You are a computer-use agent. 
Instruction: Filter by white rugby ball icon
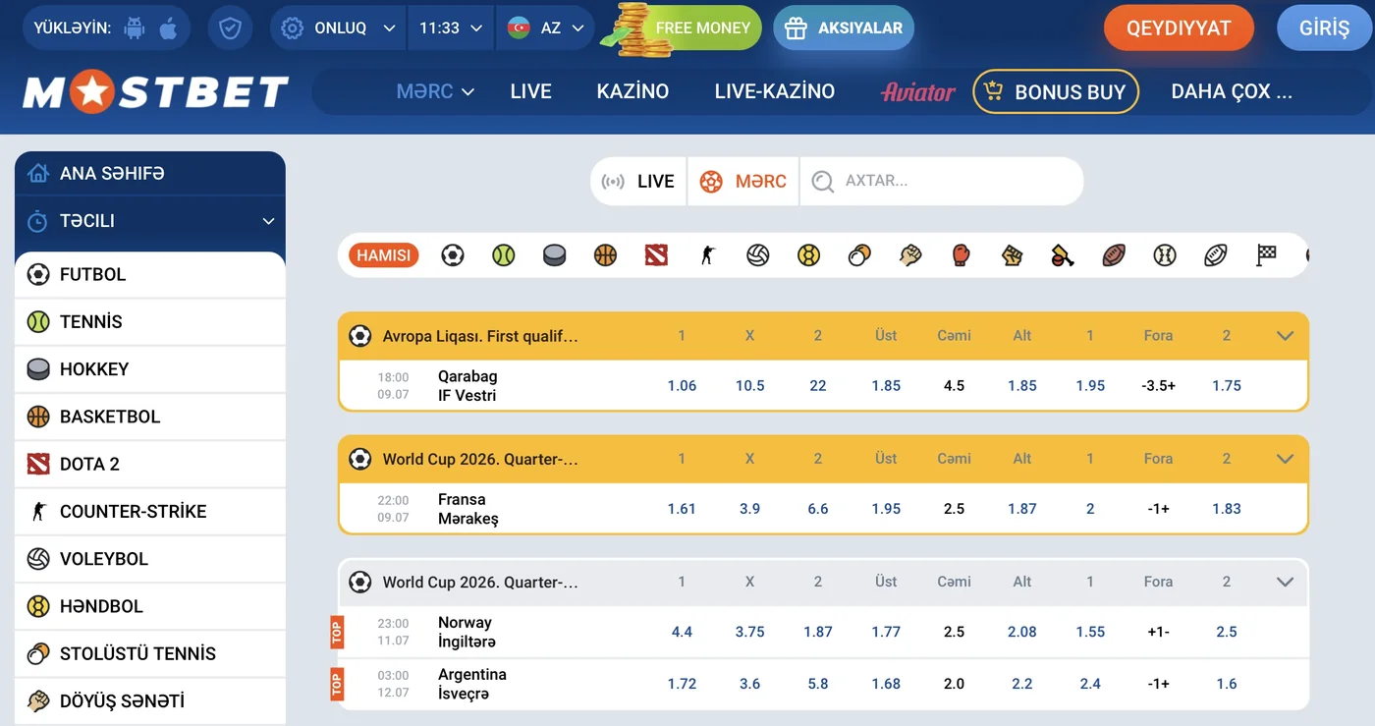1216,255
